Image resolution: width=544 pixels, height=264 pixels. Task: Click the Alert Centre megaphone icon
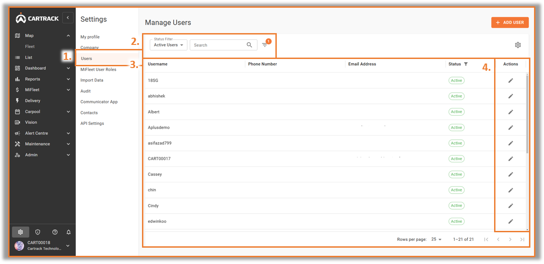[x=17, y=133]
